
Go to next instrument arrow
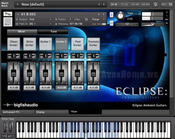pos(104,14)
